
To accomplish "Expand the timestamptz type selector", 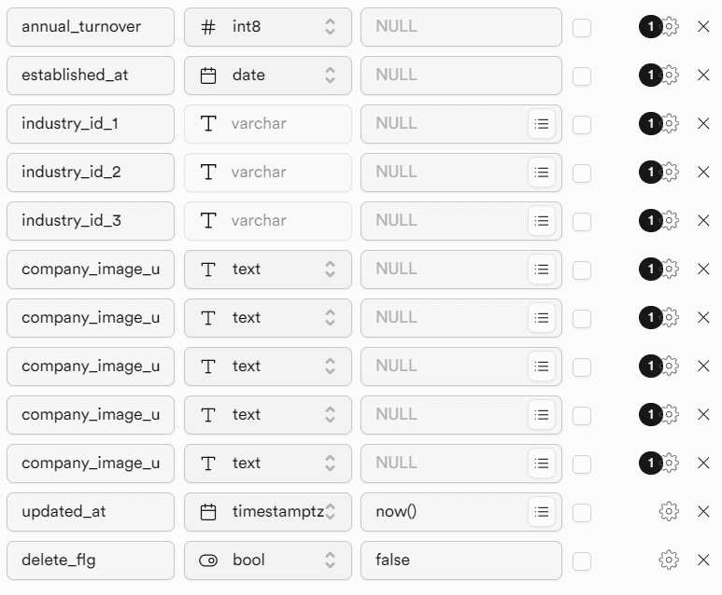I will tap(268, 511).
